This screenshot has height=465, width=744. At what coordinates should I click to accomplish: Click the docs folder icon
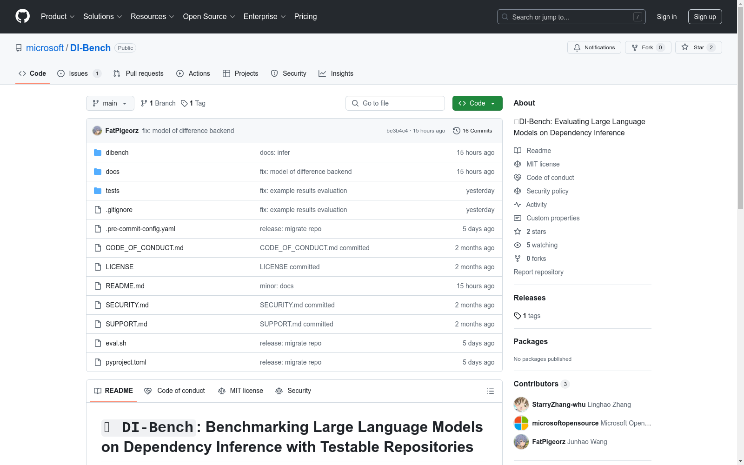[x=98, y=172]
